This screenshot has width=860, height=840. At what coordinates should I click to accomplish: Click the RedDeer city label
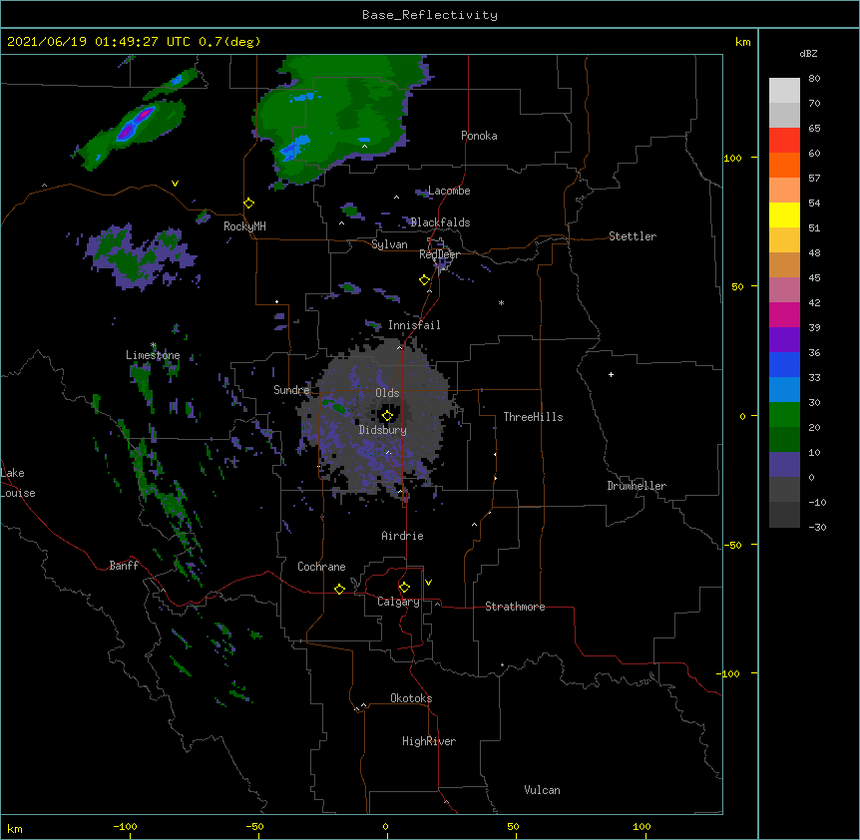pos(439,254)
